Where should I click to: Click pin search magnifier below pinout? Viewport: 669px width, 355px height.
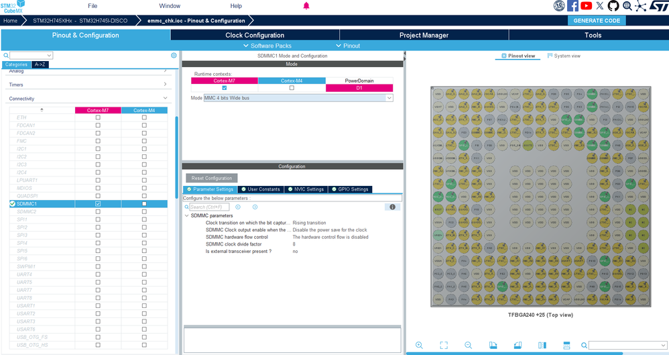pyautogui.click(x=584, y=345)
